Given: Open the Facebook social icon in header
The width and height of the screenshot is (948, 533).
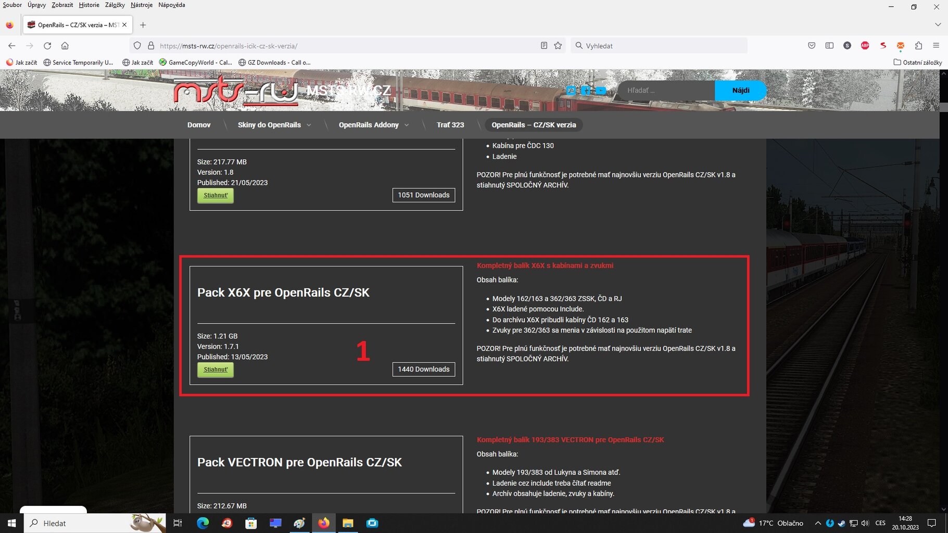Looking at the screenshot, I should (586, 91).
